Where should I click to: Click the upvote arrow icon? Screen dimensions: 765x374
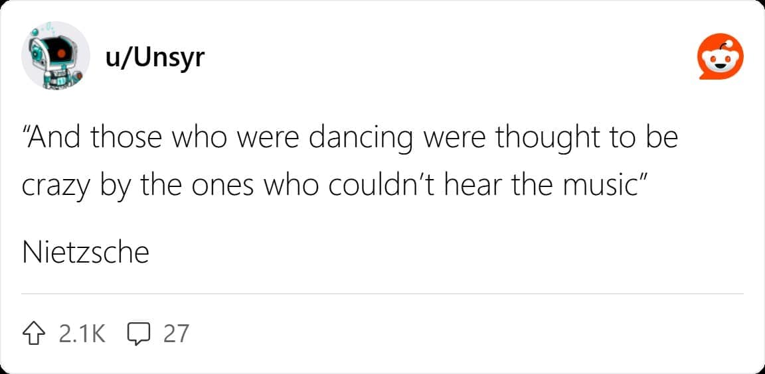click(35, 333)
